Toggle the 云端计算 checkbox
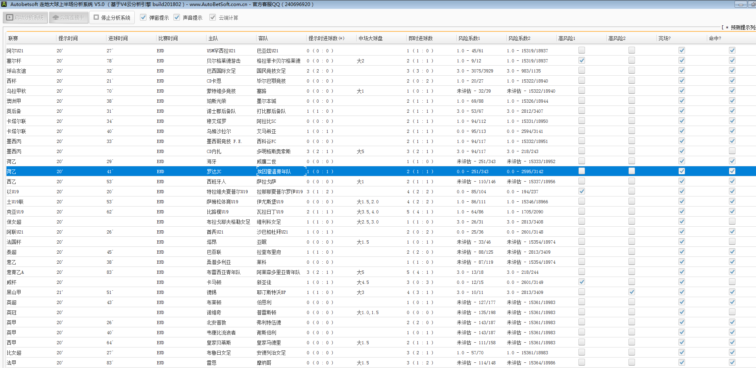Screen dimensions: 756x368 point(213,17)
